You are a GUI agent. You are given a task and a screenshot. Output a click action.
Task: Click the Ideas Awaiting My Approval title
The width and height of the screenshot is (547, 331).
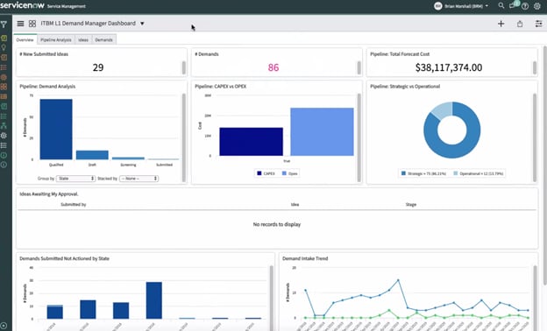49,194
